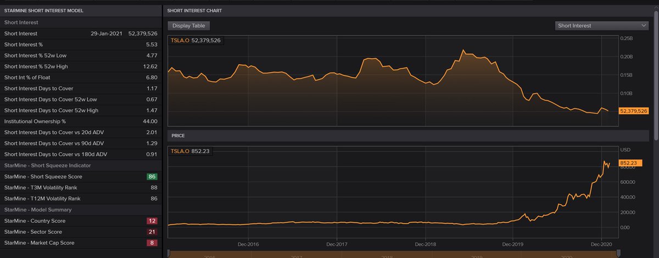Click the Short Int % of Float row

81,77
